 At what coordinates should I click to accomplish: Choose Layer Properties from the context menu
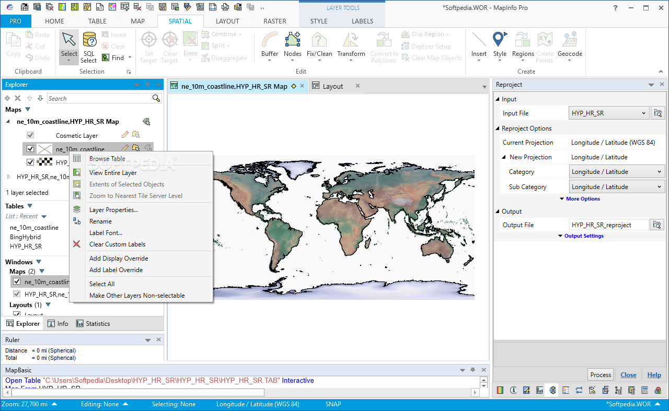(113, 210)
